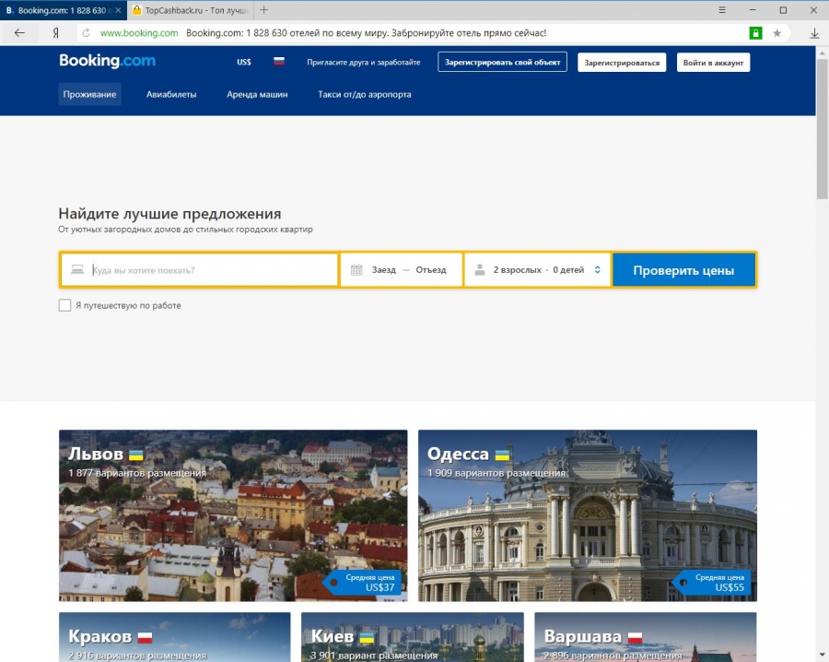This screenshot has height=662, width=829.
Task: Click 'Войти в аккаунт' button
Action: coord(713,63)
